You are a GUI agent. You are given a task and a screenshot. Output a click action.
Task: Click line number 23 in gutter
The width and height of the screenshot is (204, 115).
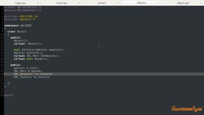coord(2,74)
